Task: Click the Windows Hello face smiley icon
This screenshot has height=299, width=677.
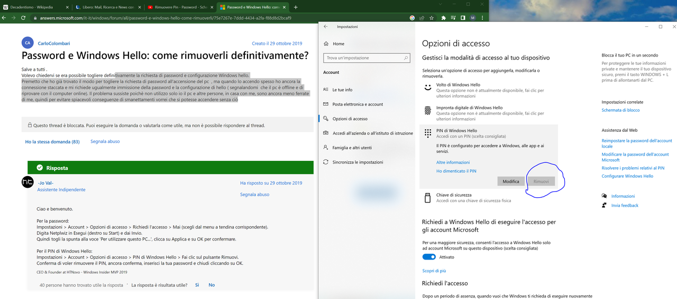Action: coord(428,88)
